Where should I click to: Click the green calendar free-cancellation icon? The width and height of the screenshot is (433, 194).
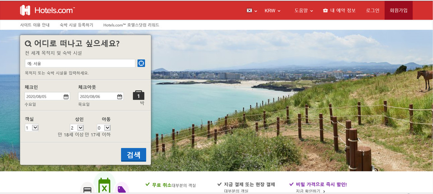pos(104,185)
